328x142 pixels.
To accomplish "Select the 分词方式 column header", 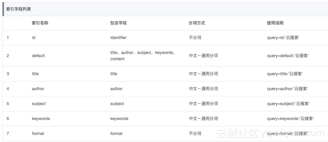I will point(197,23).
